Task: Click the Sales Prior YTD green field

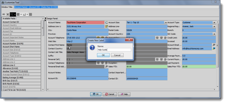Action: [x=199, y=66]
